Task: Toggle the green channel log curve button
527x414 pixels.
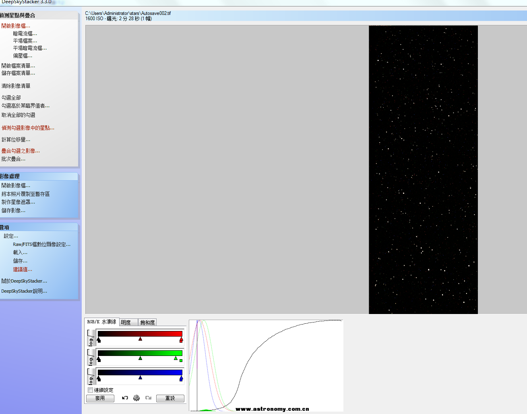Action: 91,358
